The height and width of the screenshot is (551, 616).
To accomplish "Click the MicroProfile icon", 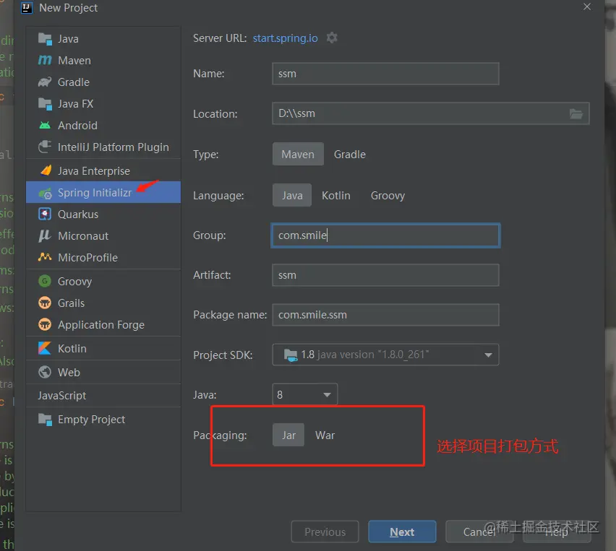I will 45,257.
